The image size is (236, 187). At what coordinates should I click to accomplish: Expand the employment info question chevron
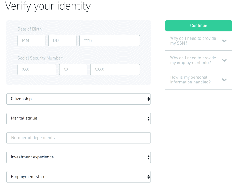tap(224, 60)
